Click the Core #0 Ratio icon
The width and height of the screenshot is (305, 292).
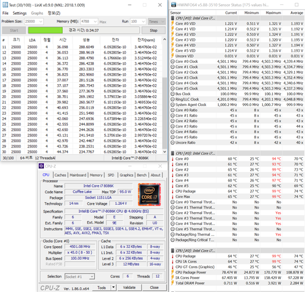click(173, 110)
